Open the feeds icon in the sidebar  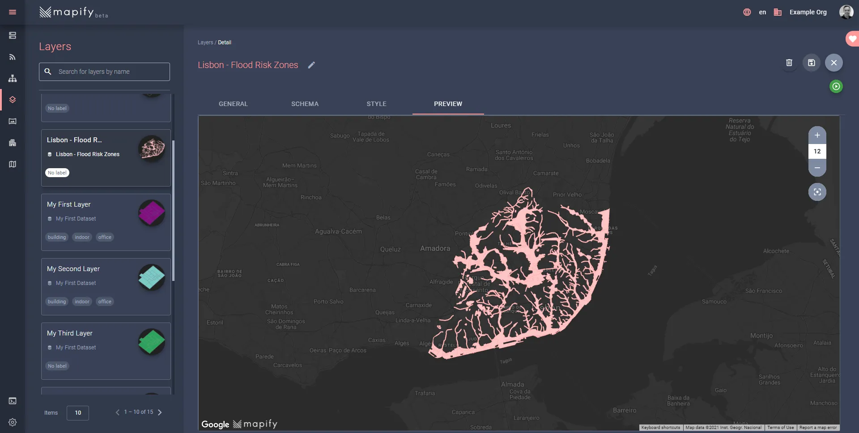tap(13, 57)
